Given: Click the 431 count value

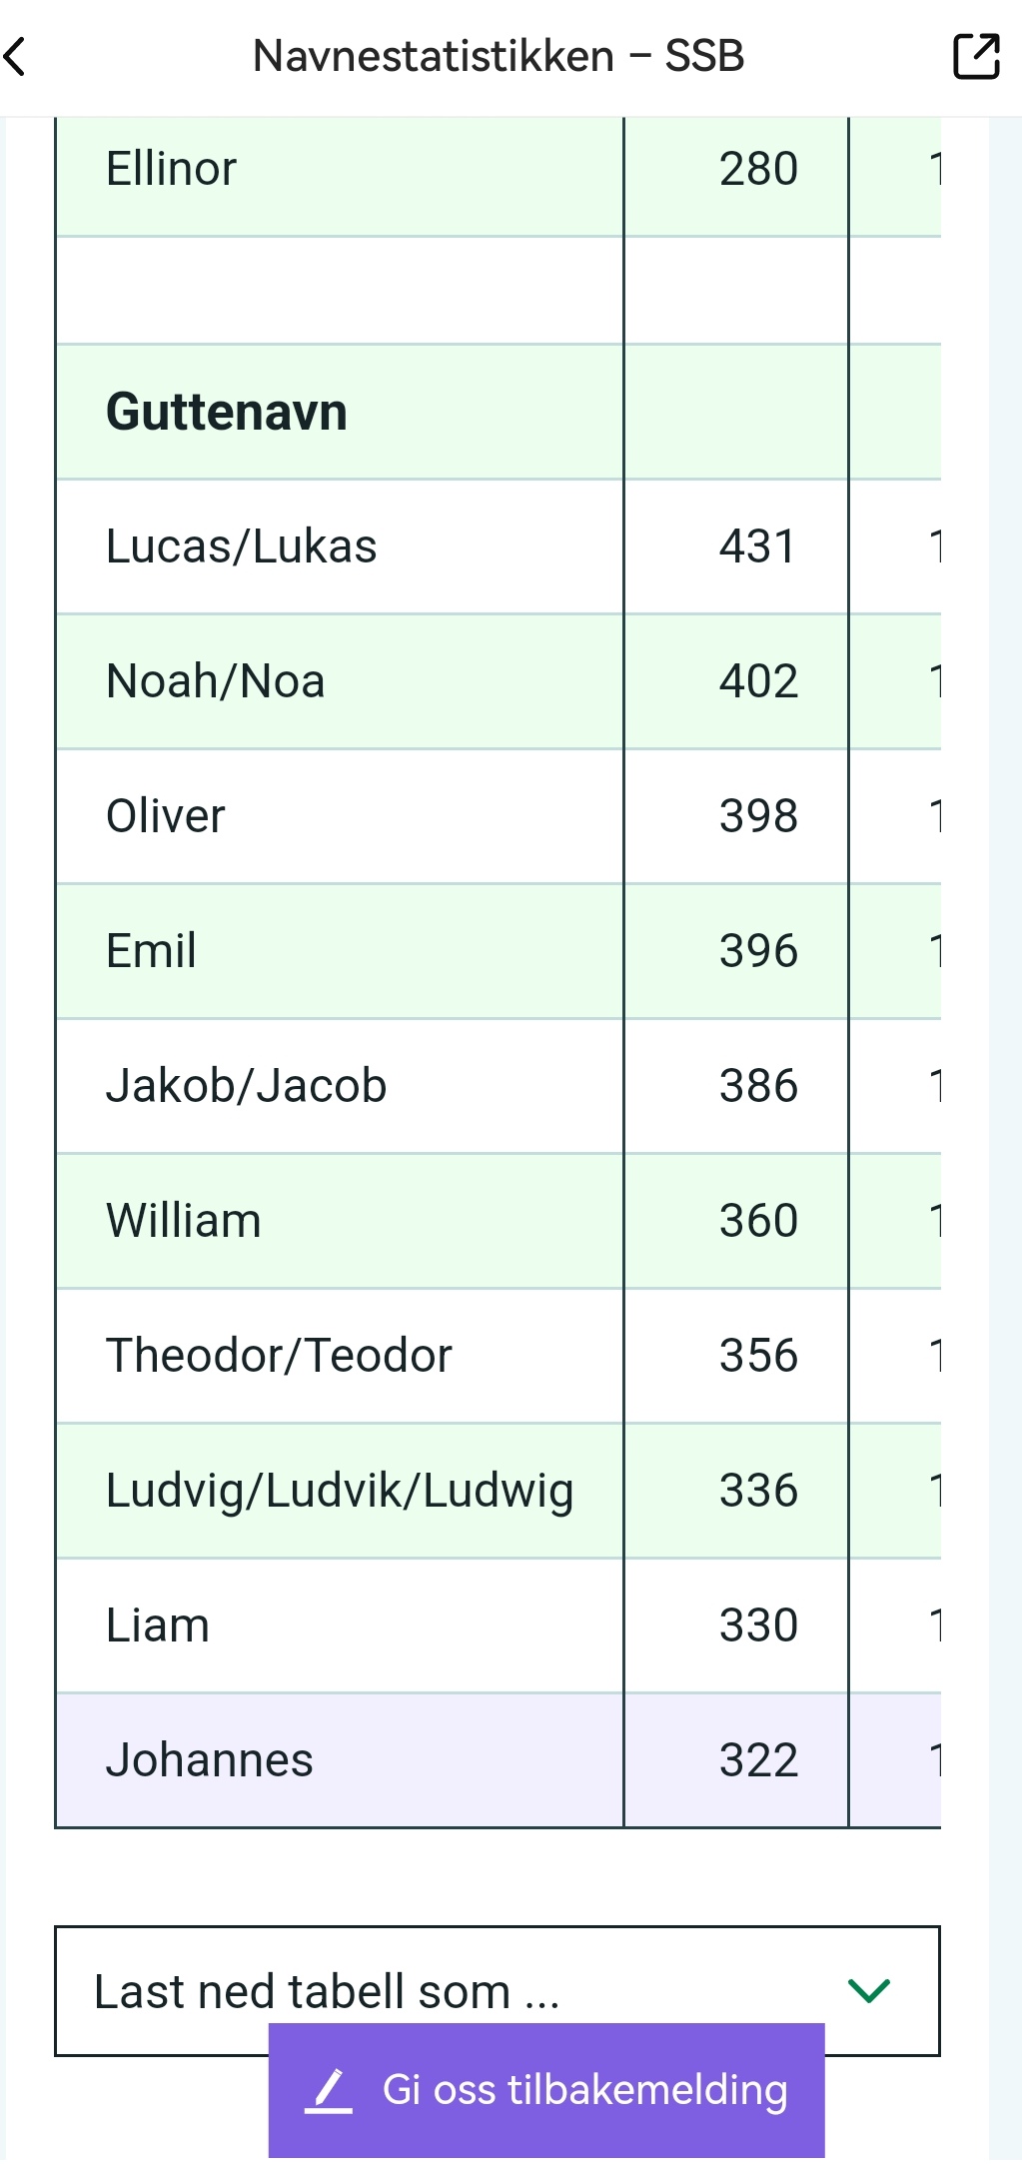Looking at the screenshot, I should [x=757, y=546].
